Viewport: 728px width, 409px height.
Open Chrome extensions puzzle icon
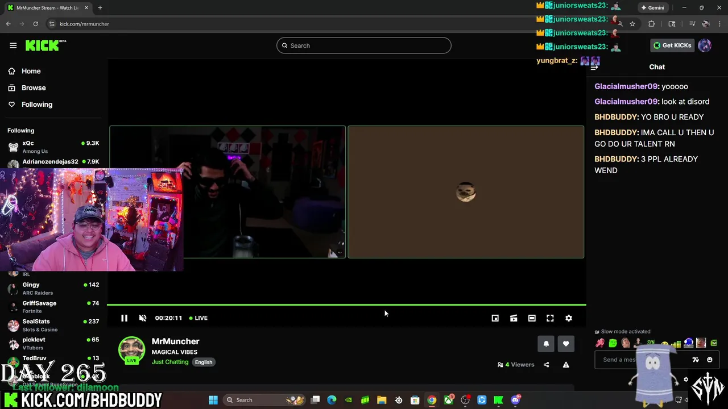coord(652,24)
